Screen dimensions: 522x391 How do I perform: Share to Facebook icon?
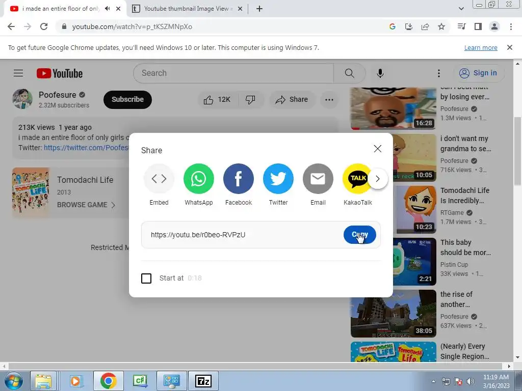point(239,179)
